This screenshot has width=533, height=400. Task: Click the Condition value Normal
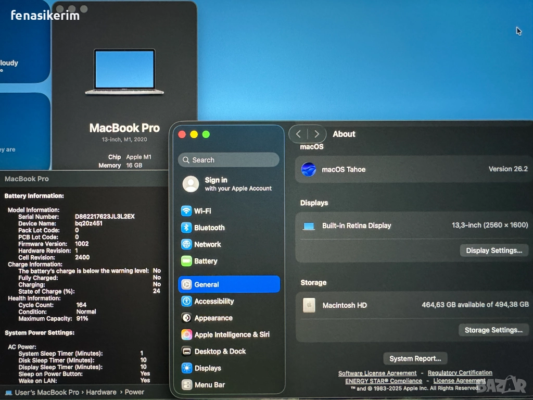(x=86, y=311)
